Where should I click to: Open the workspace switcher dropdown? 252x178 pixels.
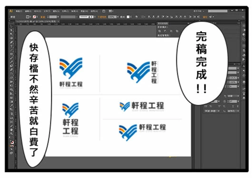(199, 11)
